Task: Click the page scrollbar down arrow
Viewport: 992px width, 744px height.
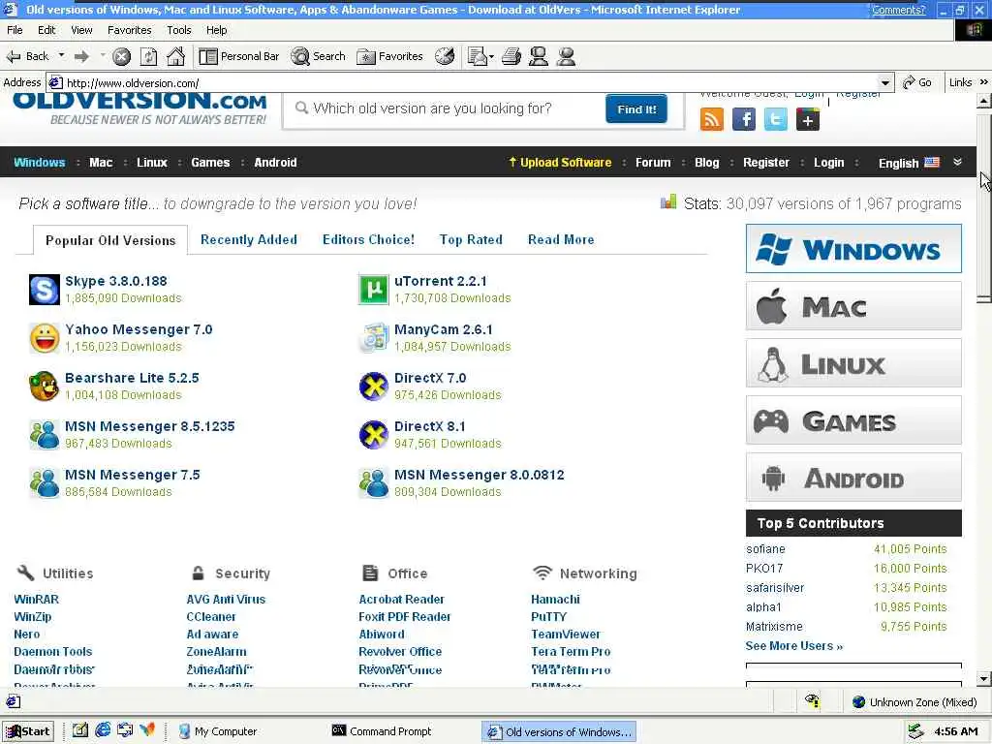Action: 984,679
